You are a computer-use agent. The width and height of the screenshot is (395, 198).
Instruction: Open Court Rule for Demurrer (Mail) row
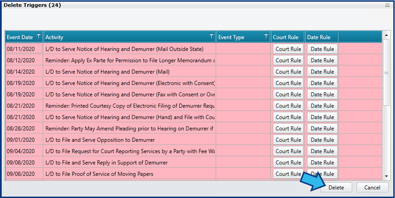coord(288,71)
